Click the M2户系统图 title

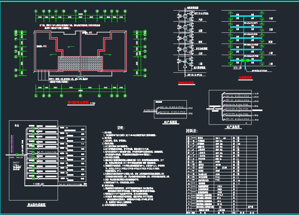click(233, 127)
